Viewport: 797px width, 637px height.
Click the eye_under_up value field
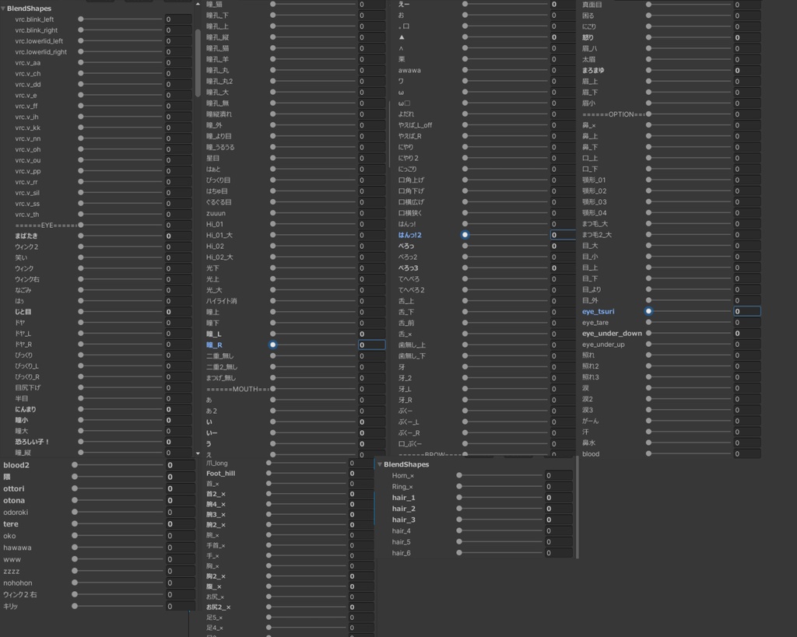tap(746, 345)
